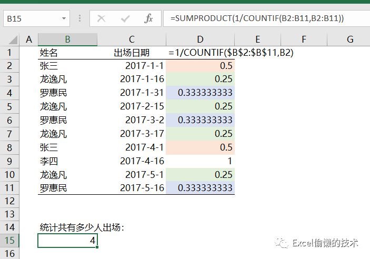Screen dimensions: 370x259
Task: Select the 出场日期 header cell
Action: point(132,53)
